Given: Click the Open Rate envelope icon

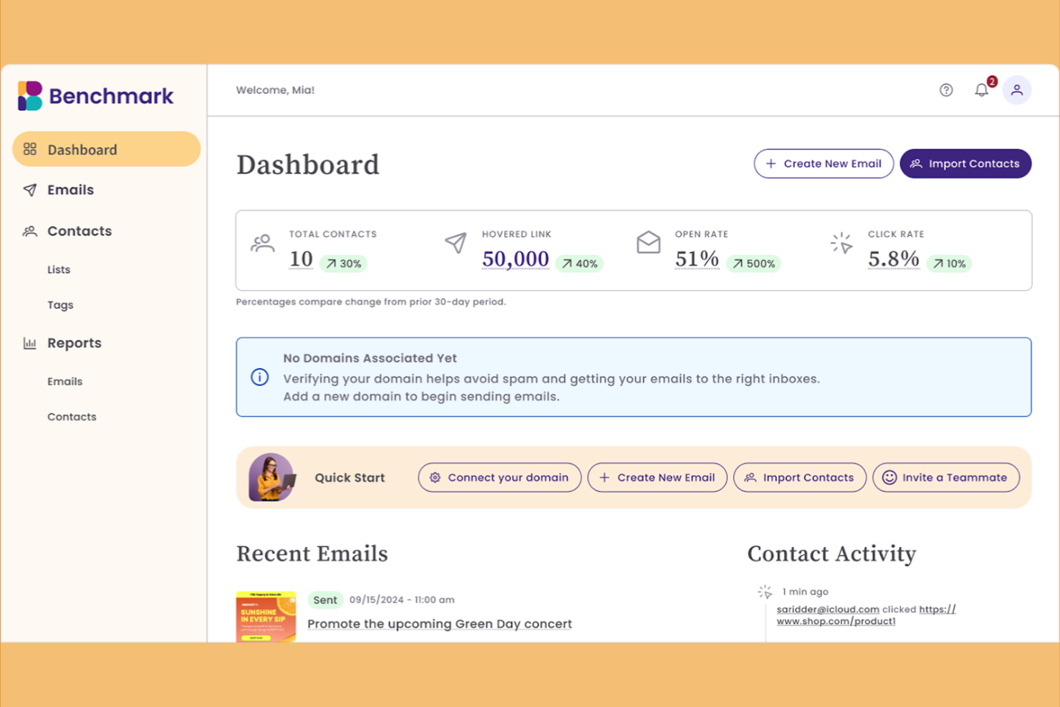Looking at the screenshot, I should [x=649, y=244].
